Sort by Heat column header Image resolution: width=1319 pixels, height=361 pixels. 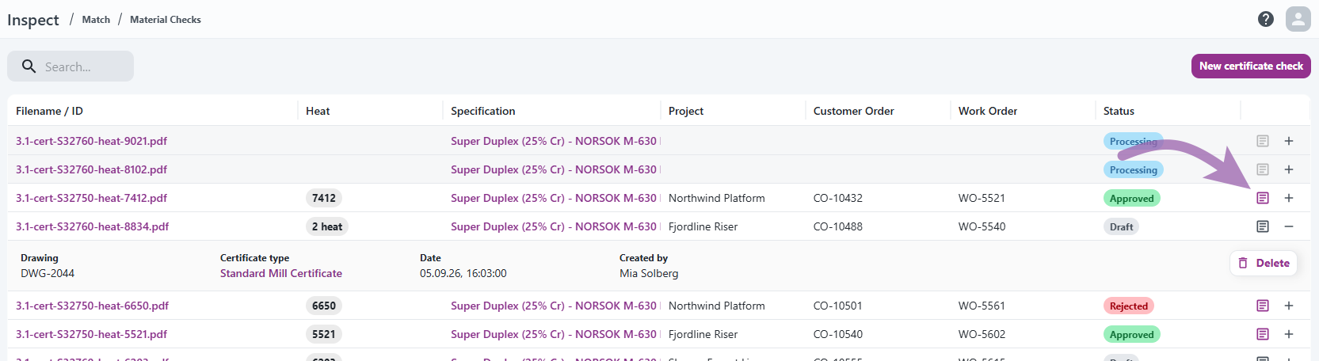tap(318, 111)
